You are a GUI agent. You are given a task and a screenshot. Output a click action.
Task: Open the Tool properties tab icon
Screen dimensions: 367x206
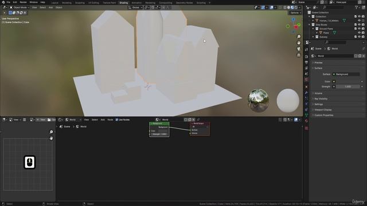coord(306,50)
